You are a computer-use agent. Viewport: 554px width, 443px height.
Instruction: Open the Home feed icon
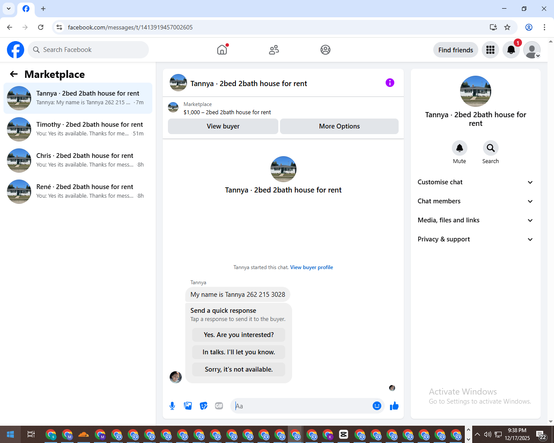coord(222,50)
